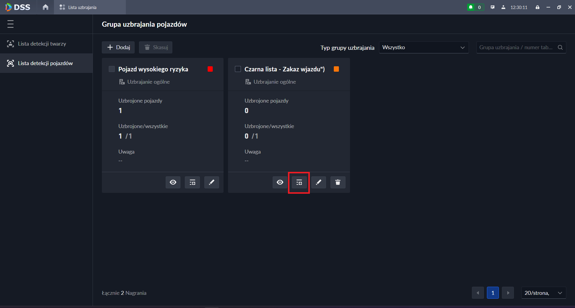Viewport: 575px width, 308px height.
Task: Click the orange color marker on Czarna lista
Action: (336, 69)
